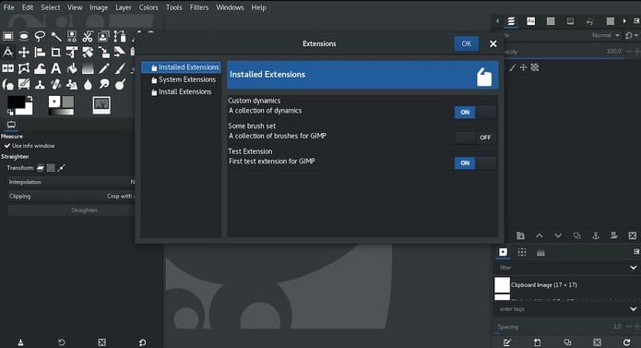Open the layer mode group switcher dropdown
641x348 pixels.
631,36
